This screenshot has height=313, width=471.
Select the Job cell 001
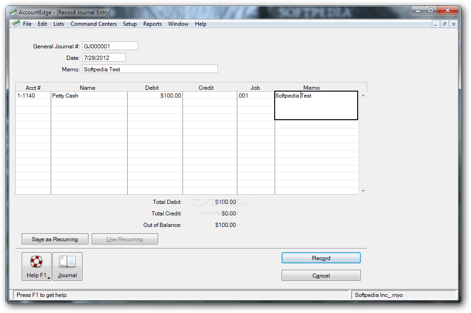pyautogui.click(x=256, y=95)
